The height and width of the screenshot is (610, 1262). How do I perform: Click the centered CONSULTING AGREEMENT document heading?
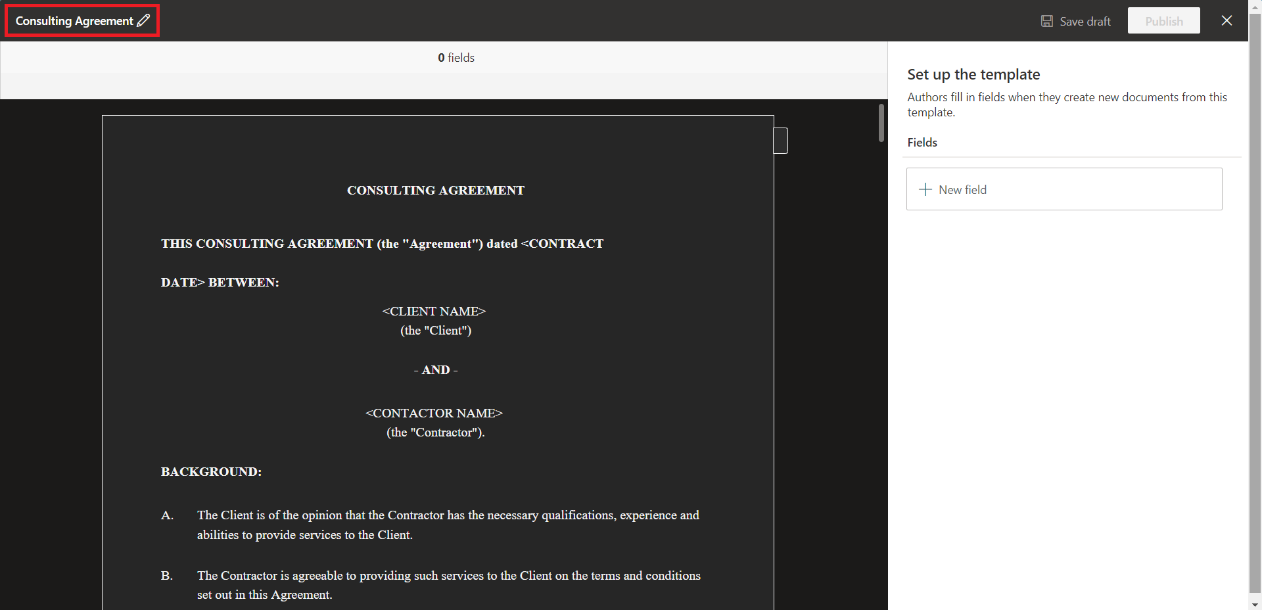tap(435, 190)
